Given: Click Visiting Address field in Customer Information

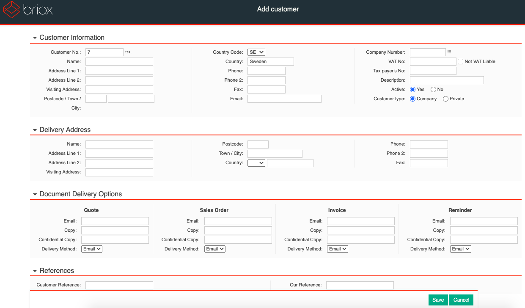Looking at the screenshot, I should pos(119,89).
